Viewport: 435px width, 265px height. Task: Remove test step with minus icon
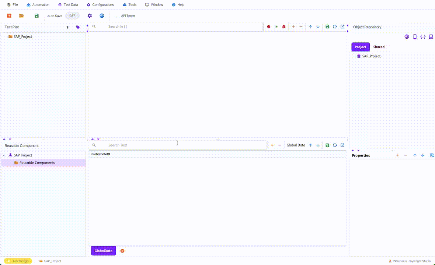tap(301, 26)
